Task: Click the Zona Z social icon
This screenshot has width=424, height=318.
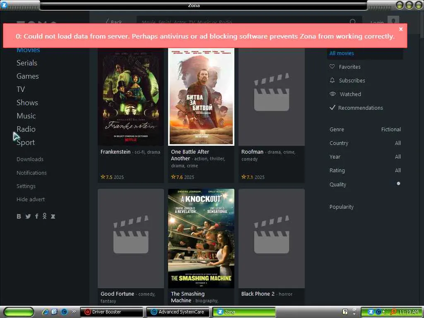Action: point(53,216)
